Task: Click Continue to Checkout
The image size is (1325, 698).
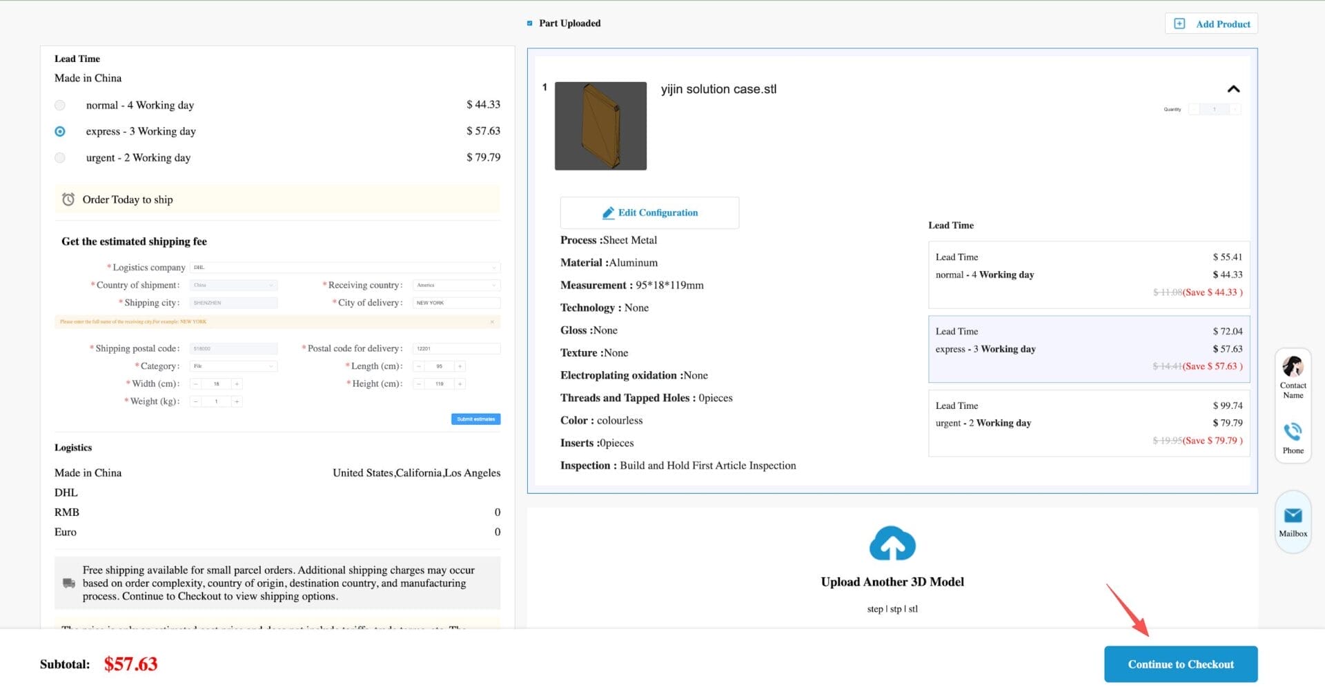Action: click(x=1180, y=664)
